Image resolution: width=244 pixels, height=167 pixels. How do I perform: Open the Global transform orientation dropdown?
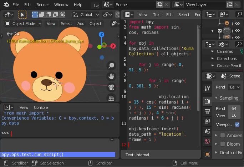[86, 15]
